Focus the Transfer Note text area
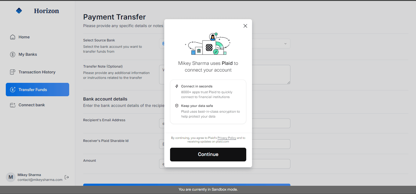The width and height of the screenshot is (416, 194). click(225, 74)
